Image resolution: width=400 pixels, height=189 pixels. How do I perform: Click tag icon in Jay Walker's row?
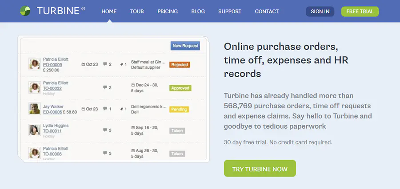(x=122, y=109)
